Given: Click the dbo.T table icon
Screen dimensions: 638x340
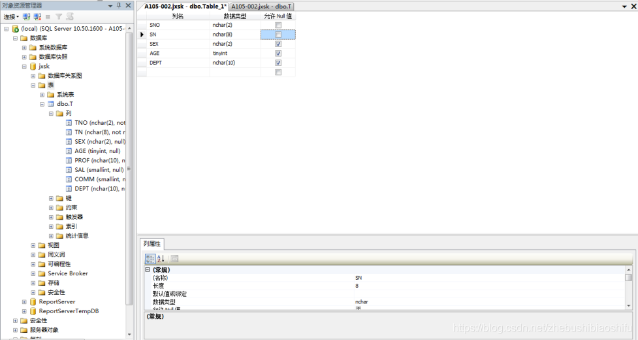Looking at the screenshot, I should pyautogui.click(x=51, y=104).
